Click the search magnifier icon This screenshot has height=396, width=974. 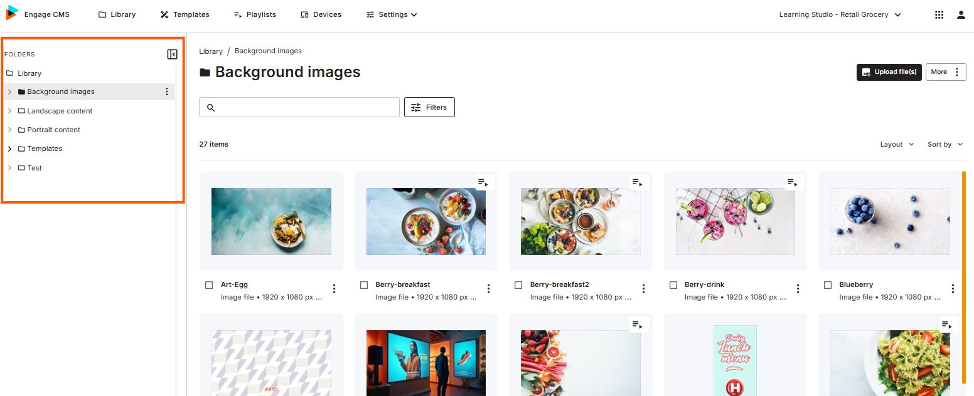point(211,108)
